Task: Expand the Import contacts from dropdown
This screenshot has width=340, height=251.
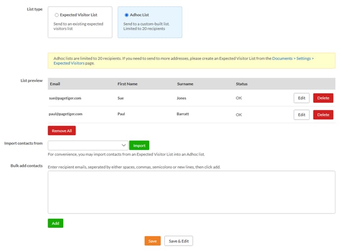Action: click(x=88, y=145)
